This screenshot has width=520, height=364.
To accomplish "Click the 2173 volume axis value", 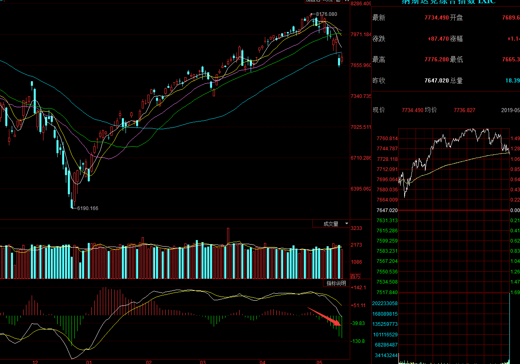I will tap(356, 245).
